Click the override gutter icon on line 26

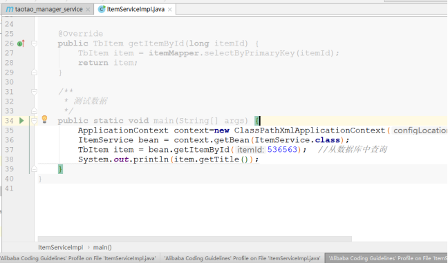21,43
